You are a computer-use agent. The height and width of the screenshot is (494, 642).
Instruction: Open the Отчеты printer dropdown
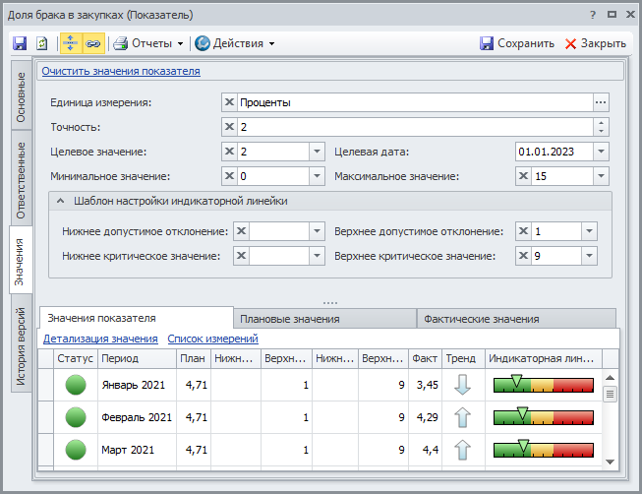point(148,43)
